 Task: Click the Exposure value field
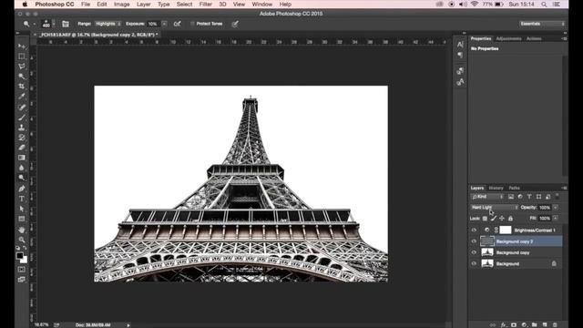click(x=154, y=24)
